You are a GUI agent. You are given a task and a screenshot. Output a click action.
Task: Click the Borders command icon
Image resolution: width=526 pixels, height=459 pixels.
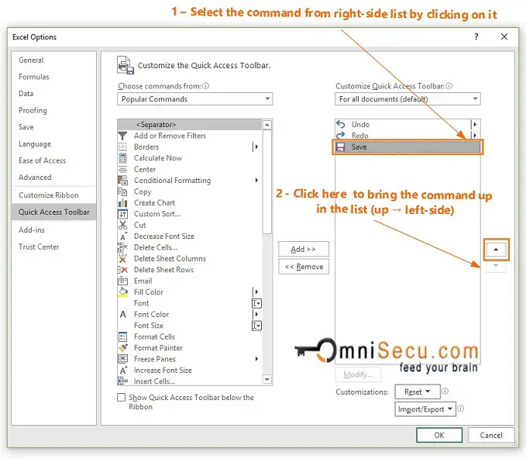[x=122, y=147]
